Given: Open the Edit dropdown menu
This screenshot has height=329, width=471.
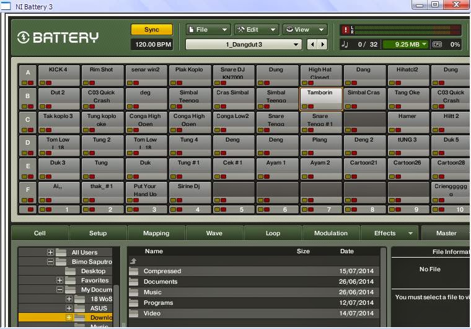Looking at the screenshot, I should click(x=257, y=30).
